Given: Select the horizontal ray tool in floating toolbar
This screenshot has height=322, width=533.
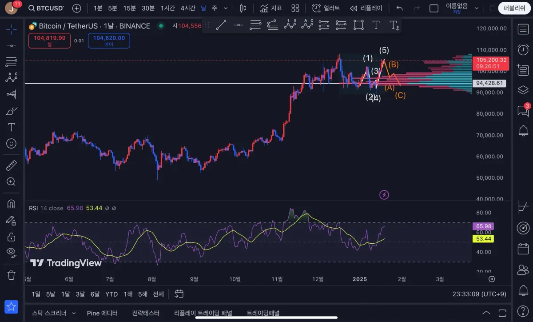Looking at the screenshot, I should (x=239, y=25).
